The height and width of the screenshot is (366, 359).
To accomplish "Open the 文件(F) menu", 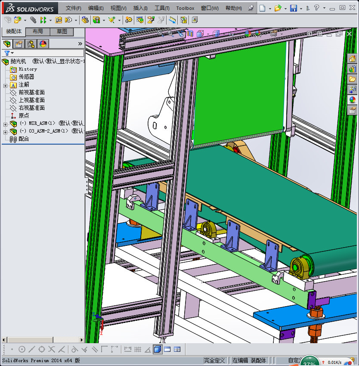I will 73,8.
